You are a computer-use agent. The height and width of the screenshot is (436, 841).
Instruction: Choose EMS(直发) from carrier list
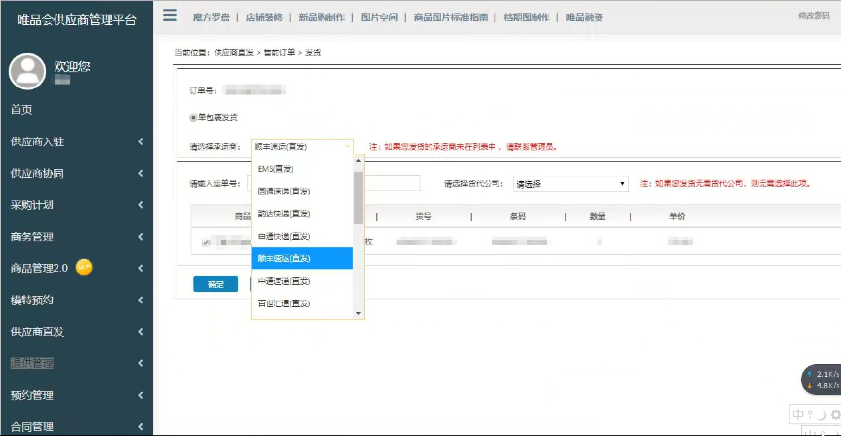302,169
